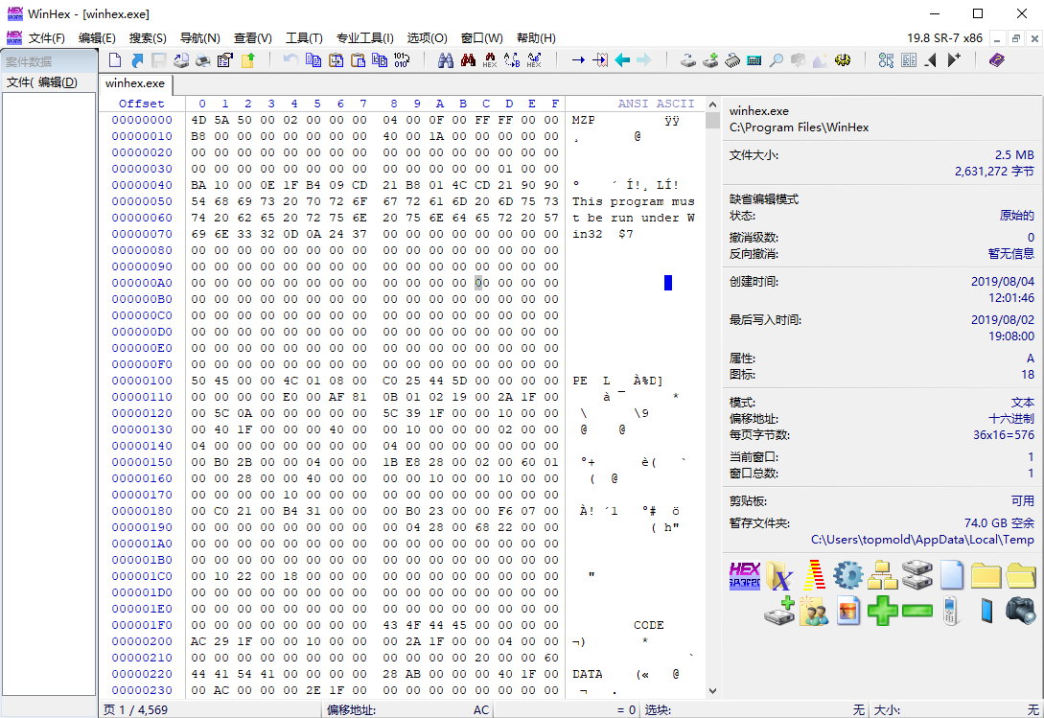
Task: Open the 选项(O) menu
Action: tap(428, 38)
